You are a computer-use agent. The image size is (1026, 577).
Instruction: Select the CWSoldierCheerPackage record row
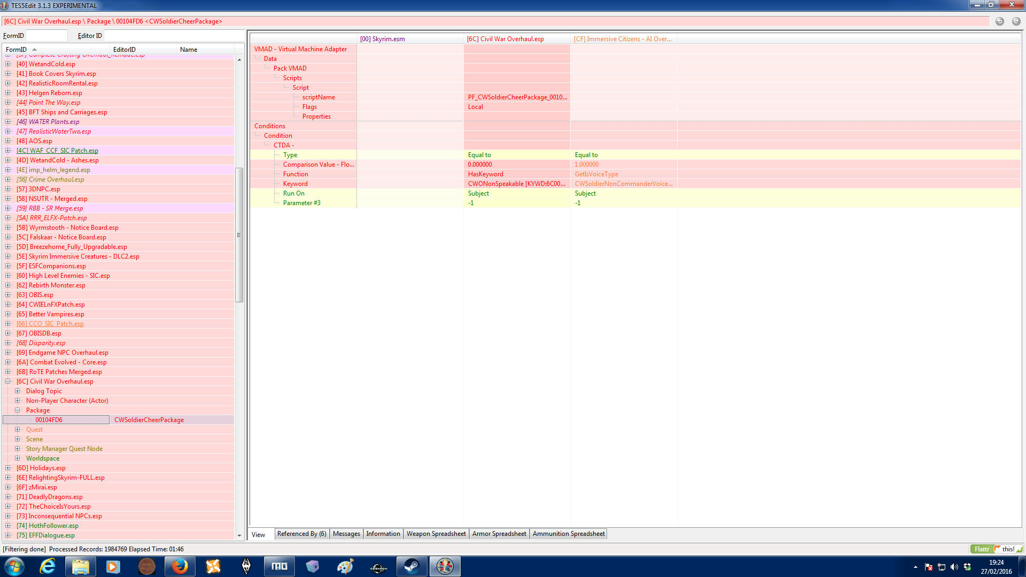[x=149, y=420]
